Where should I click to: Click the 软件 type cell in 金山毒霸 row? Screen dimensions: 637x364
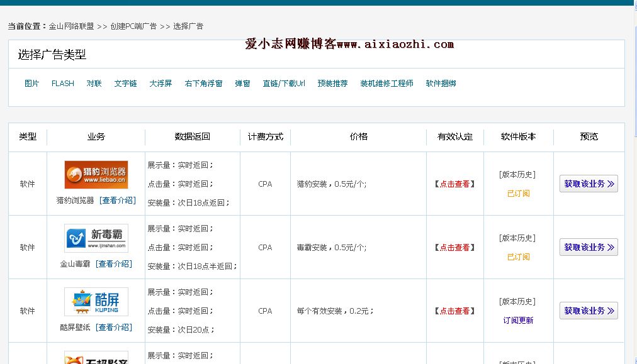point(27,247)
